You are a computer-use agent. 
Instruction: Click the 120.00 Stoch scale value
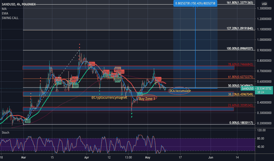click(261, 130)
